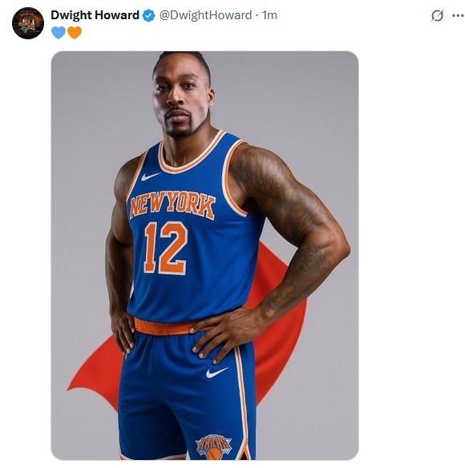
Task: Click the Knicks logo on the shorts
Action: click(214, 446)
